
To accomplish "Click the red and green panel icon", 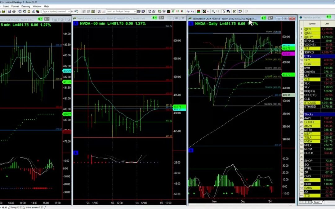I will tap(199, 11).
